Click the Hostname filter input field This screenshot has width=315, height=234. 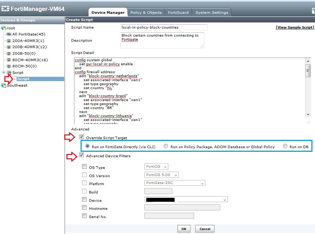tap(182, 208)
